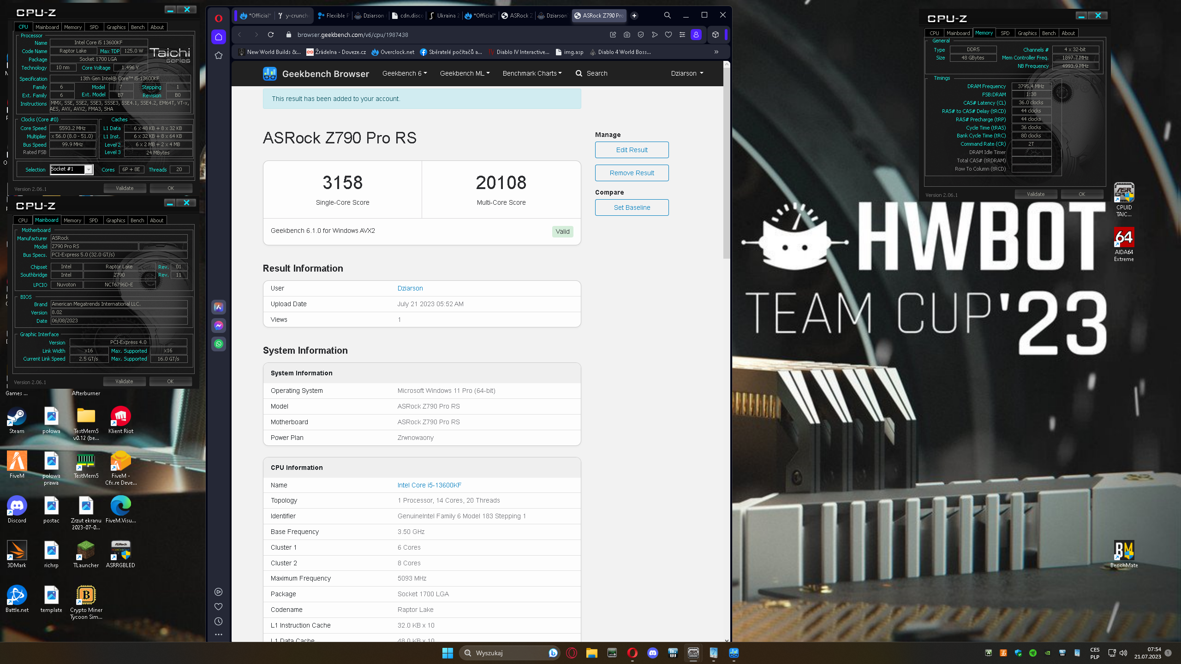Open Opera history clock icon
The width and height of the screenshot is (1181, 664).
coord(219,622)
